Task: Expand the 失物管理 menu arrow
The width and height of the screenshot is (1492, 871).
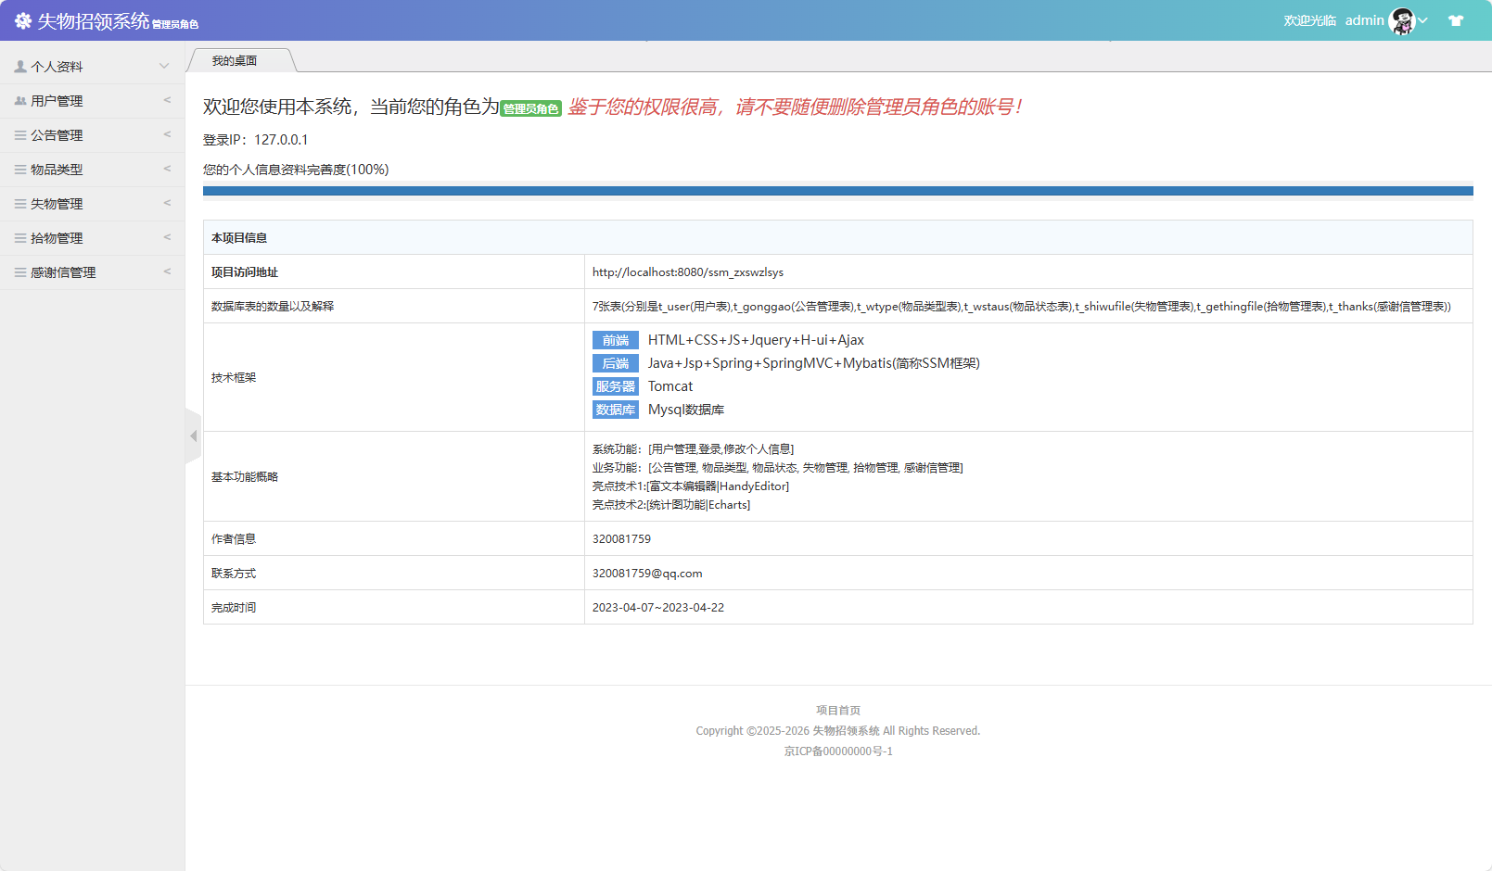Action: (167, 203)
